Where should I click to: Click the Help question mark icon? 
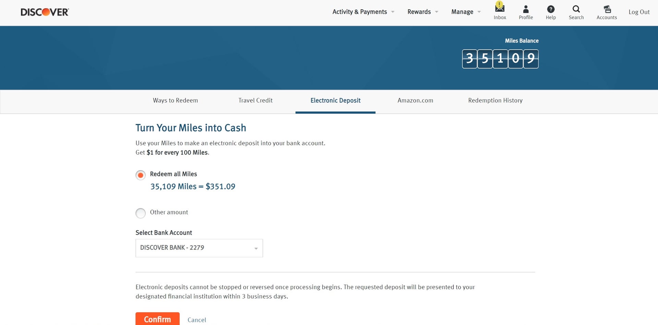(551, 9)
